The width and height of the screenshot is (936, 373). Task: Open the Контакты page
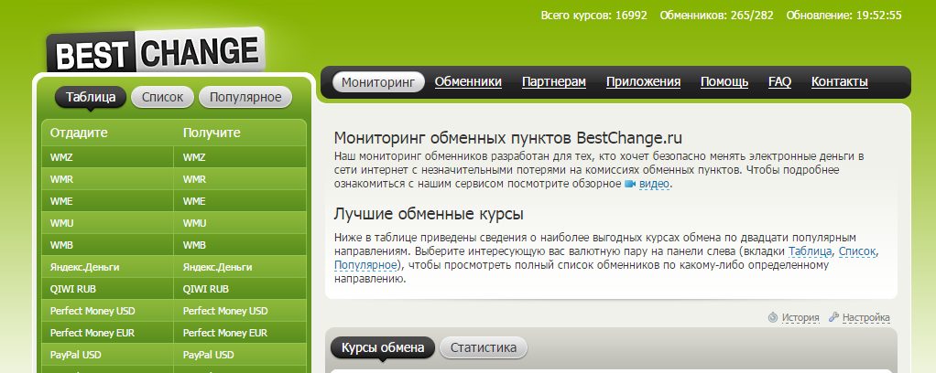(x=839, y=82)
